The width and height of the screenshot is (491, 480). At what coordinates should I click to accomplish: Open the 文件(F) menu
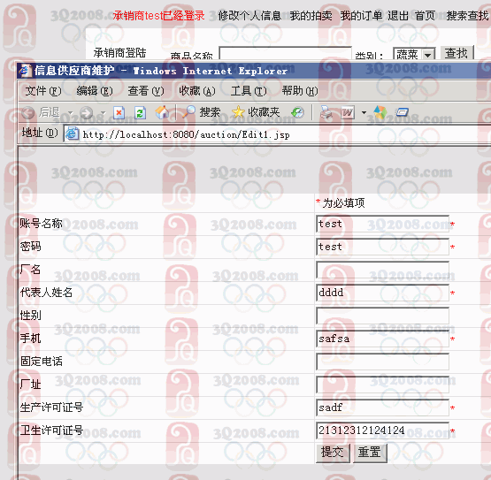click(43, 91)
